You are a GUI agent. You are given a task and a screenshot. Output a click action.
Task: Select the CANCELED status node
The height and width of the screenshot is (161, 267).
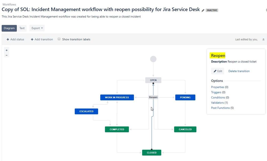point(185,129)
